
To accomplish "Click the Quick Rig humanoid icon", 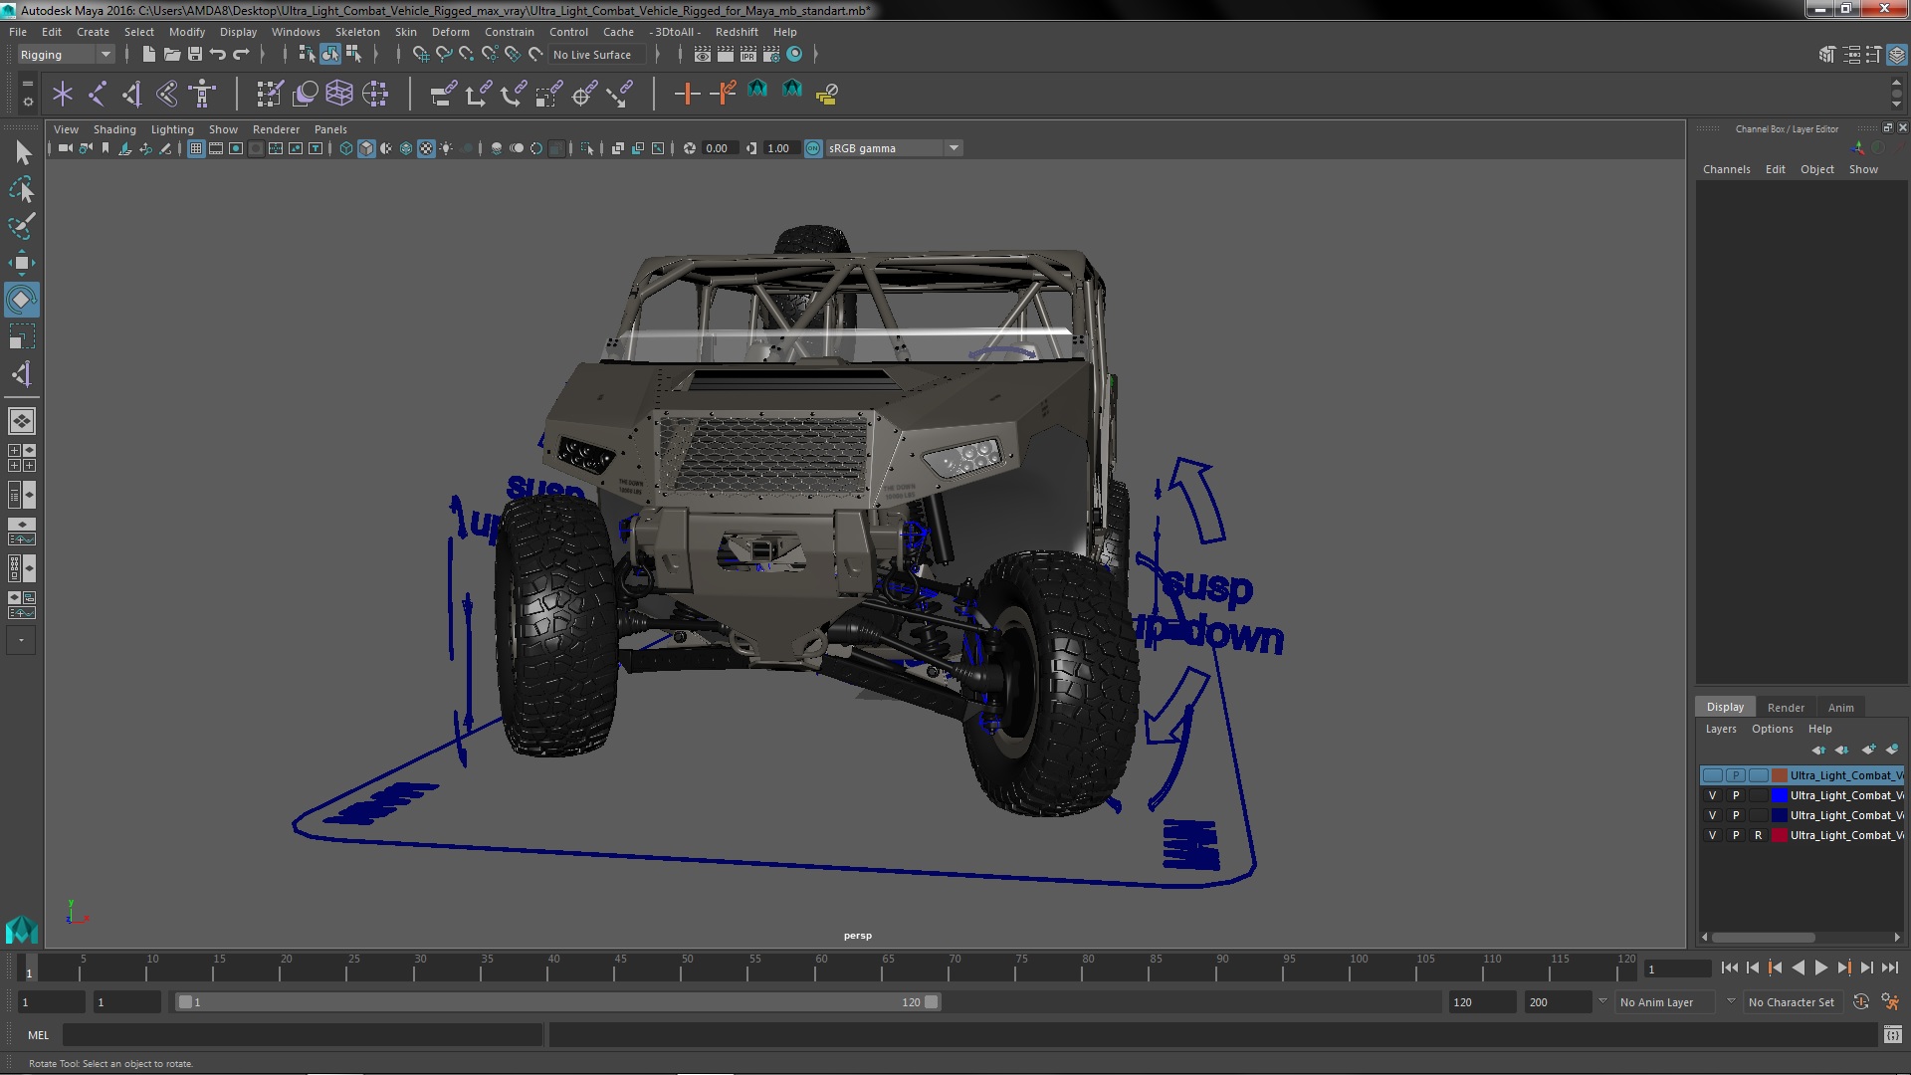I will [202, 94].
